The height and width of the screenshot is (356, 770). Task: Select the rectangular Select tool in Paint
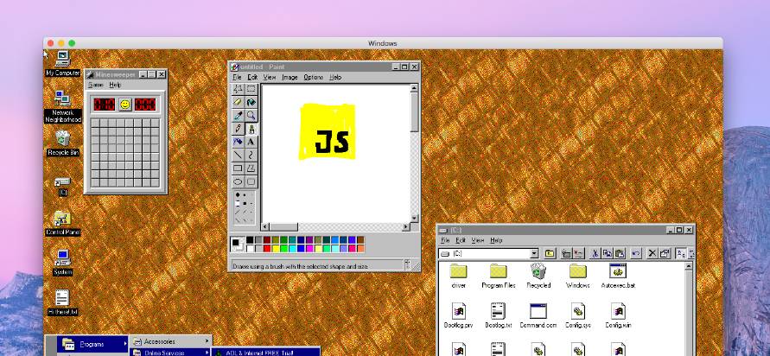(251, 89)
